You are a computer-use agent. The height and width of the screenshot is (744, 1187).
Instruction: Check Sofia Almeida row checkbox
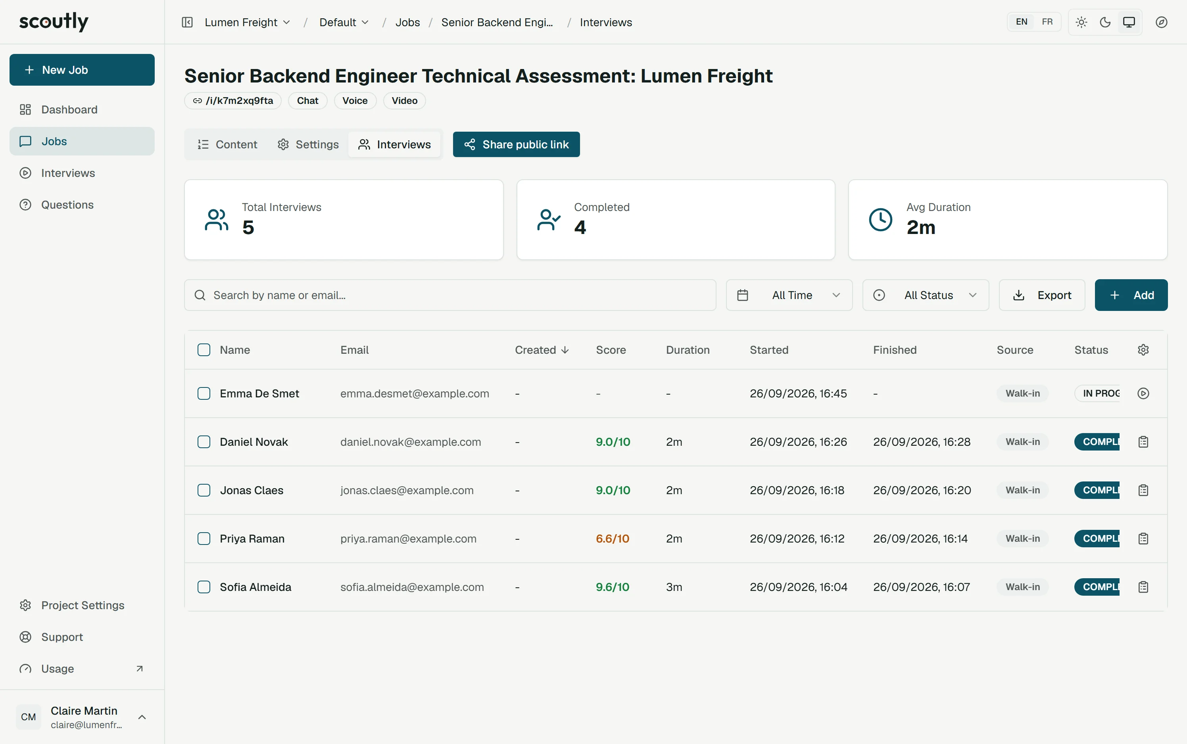click(204, 587)
